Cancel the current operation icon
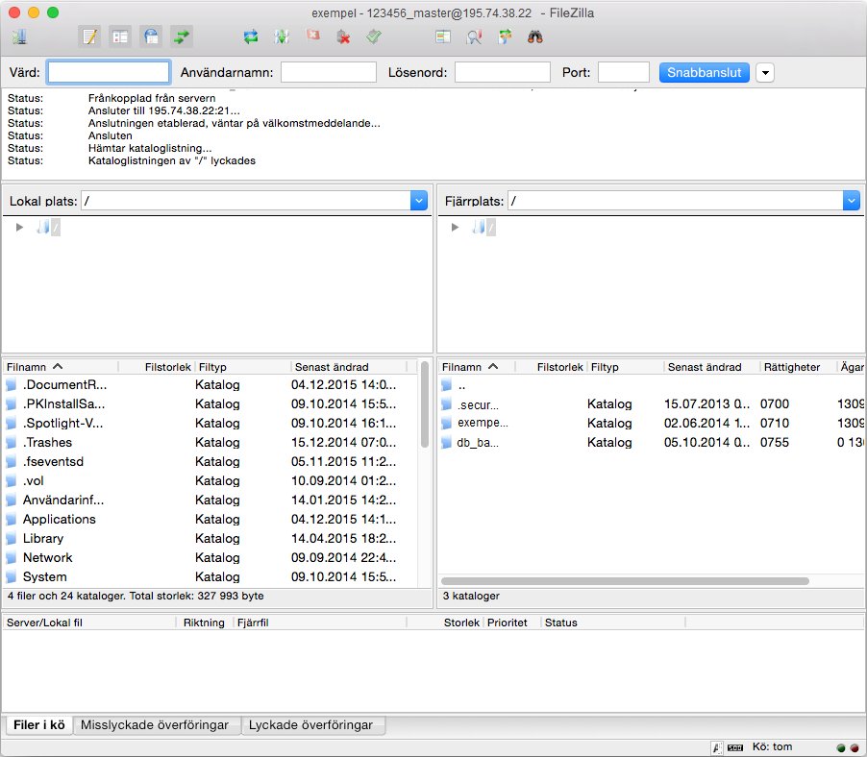The width and height of the screenshot is (867, 757). coord(313,36)
